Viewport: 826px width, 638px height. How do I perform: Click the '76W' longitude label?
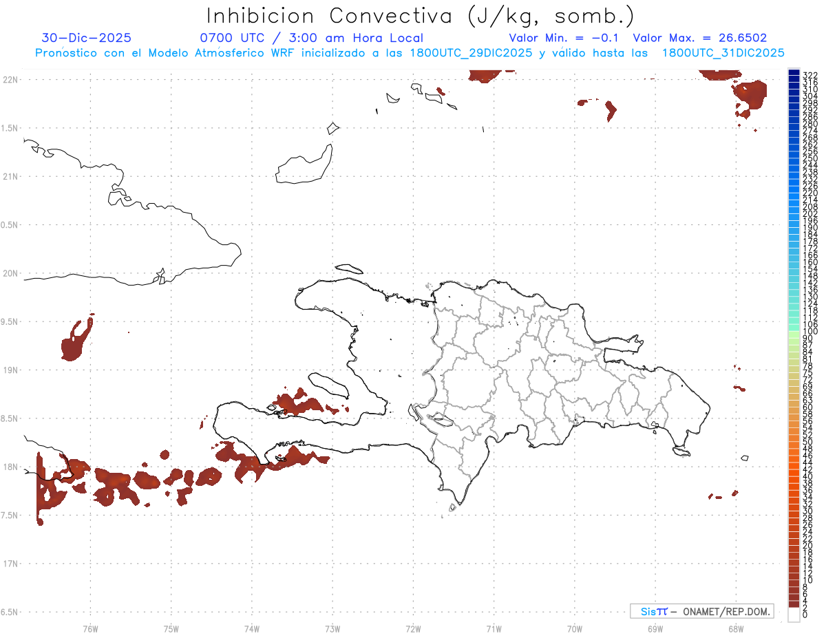90,628
